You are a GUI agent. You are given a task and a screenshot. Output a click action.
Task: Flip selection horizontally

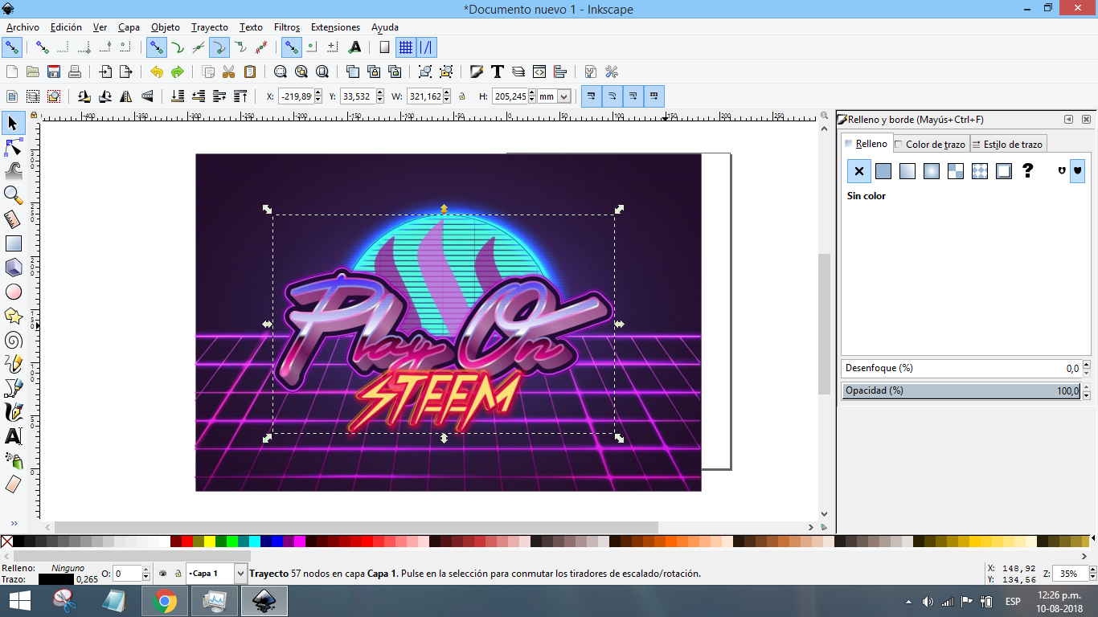[126, 96]
